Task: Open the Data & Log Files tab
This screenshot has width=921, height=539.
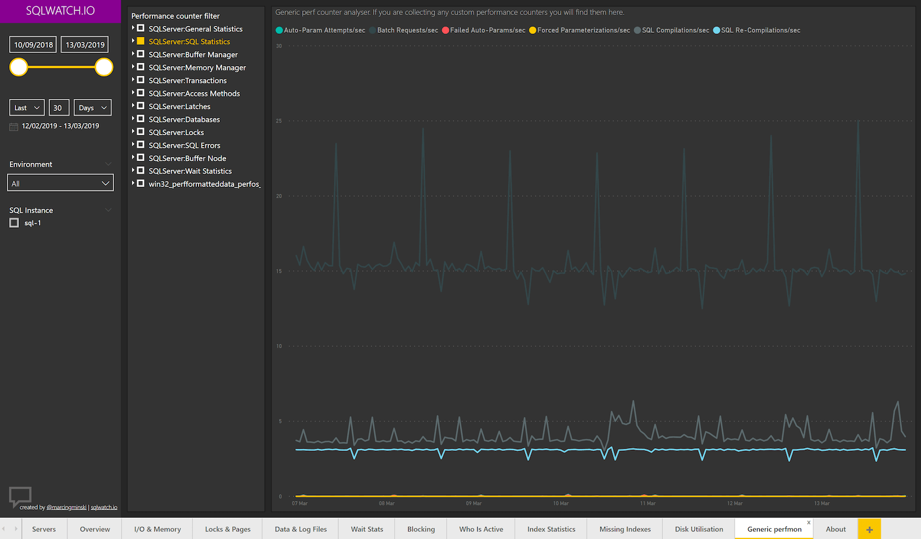Action: pyautogui.click(x=301, y=529)
